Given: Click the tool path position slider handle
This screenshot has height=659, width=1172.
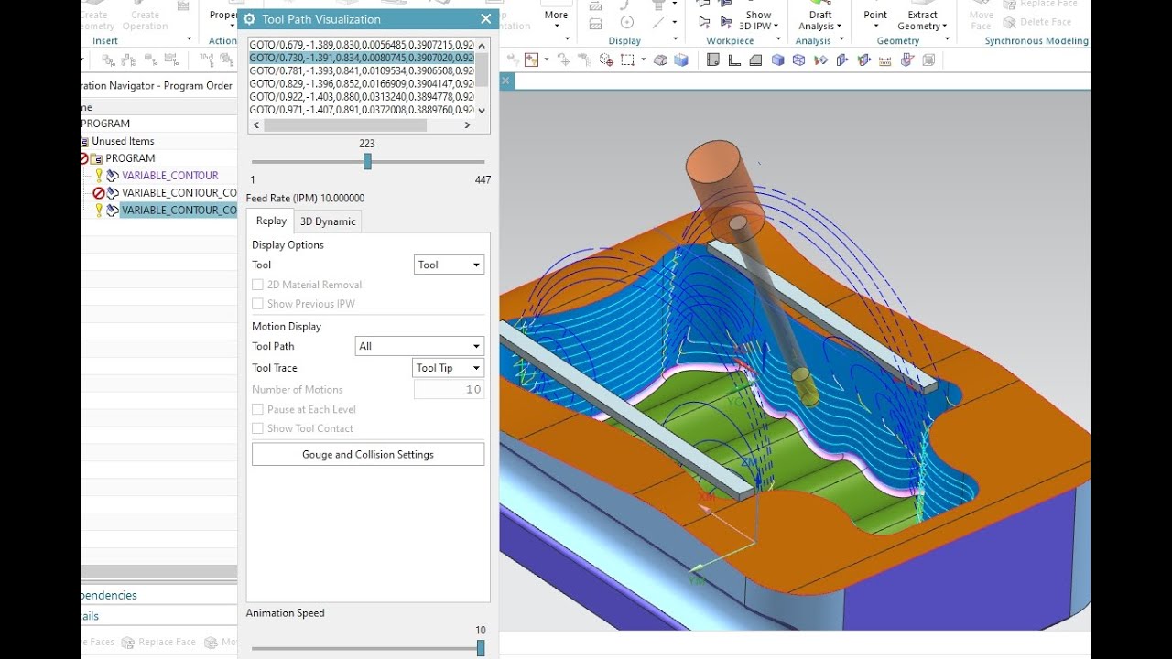Looking at the screenshot, I should coord(367,161).
